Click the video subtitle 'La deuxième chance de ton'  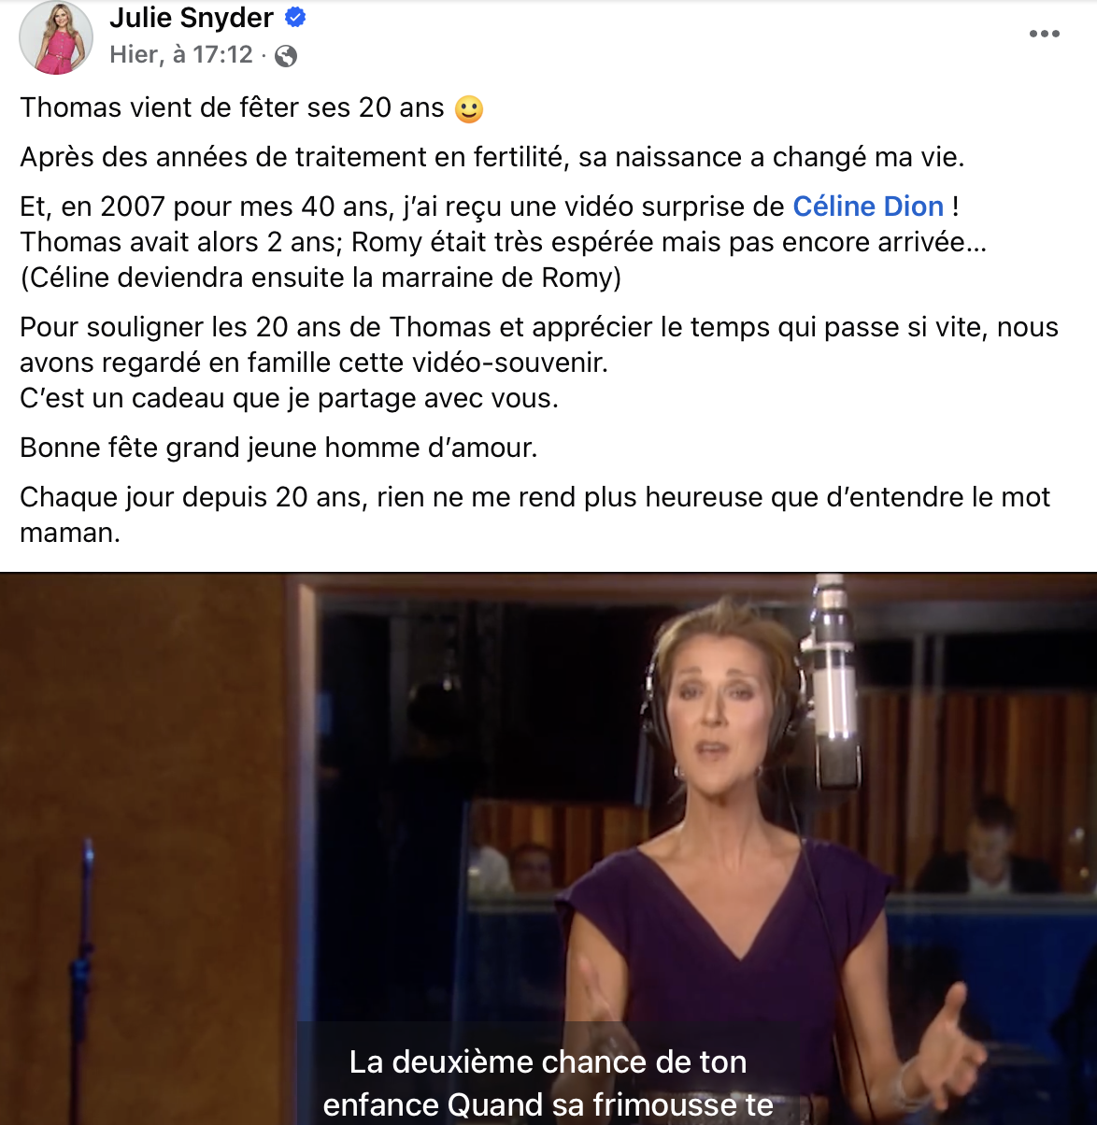[548, 1061]
